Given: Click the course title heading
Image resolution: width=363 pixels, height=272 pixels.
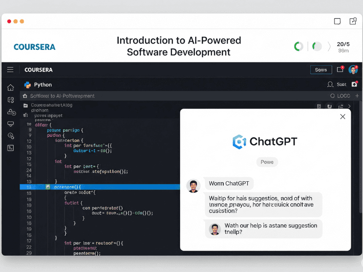Looking at the screenshot, I should (179, 46).
